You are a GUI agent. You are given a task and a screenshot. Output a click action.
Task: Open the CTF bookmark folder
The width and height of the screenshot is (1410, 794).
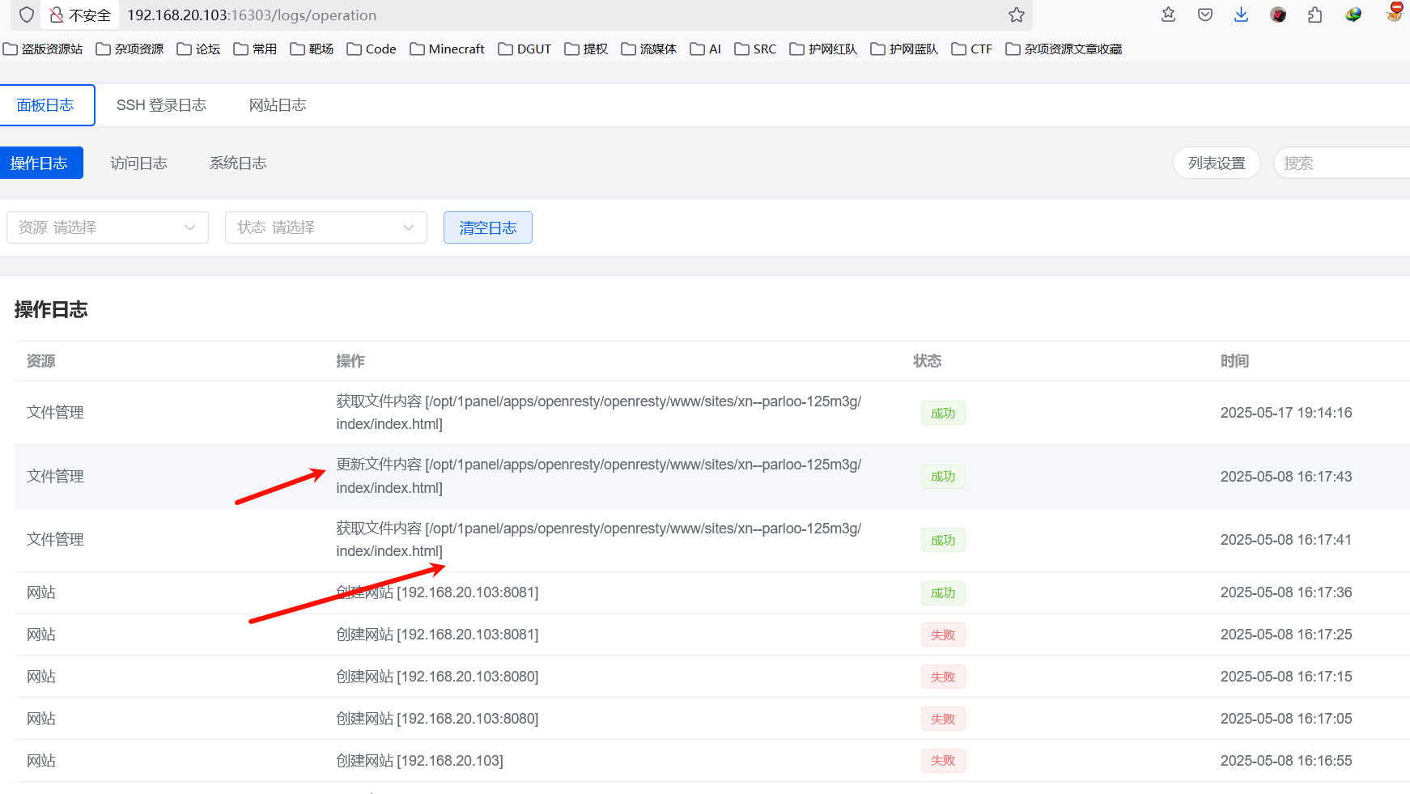pyautogui.click(x=972, y=49)
